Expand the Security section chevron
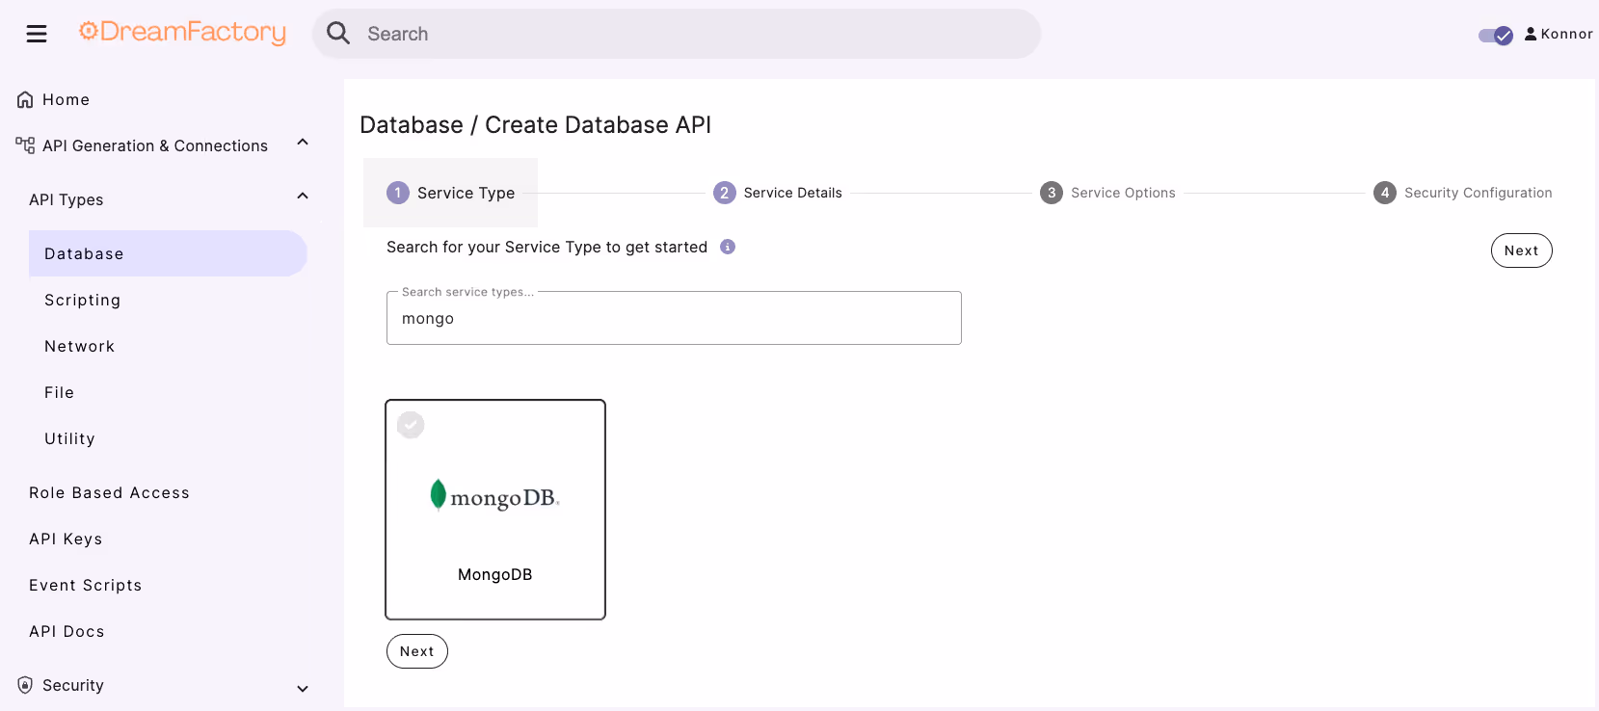 (303, 689)
